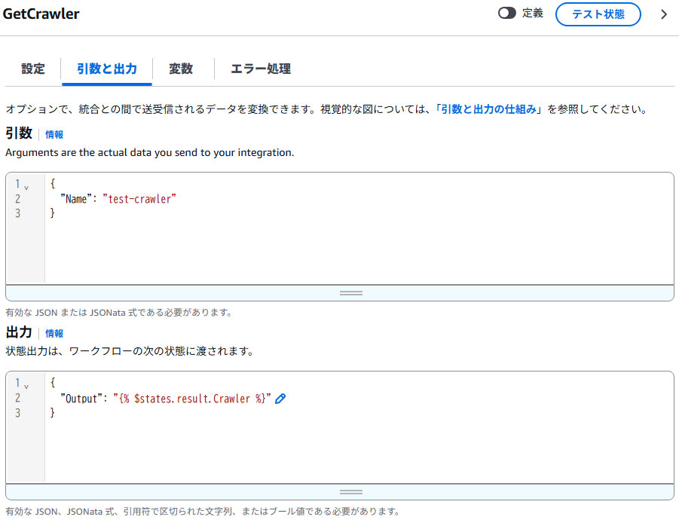
Task: Grab the resize handle below 引数 editor
Action: 350,292
